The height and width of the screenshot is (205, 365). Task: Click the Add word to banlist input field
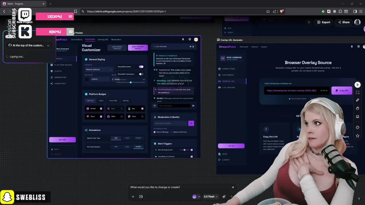171,123
